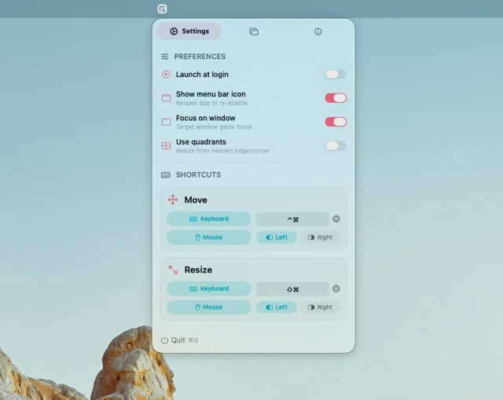Select Mouse option for Resize

point(209,307)
